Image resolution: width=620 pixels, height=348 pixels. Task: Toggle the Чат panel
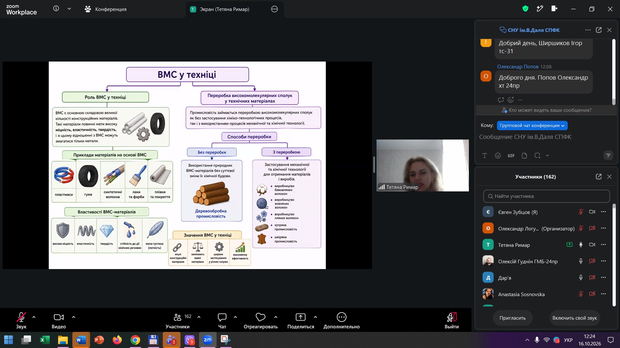pyautogui.click(x=222, y=321)
